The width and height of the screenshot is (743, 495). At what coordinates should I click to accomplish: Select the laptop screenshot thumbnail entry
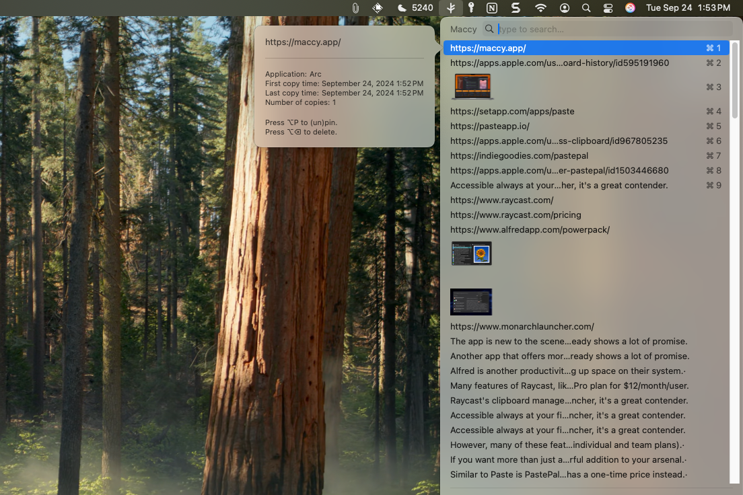pyautogui.click(x=586, y=87)
